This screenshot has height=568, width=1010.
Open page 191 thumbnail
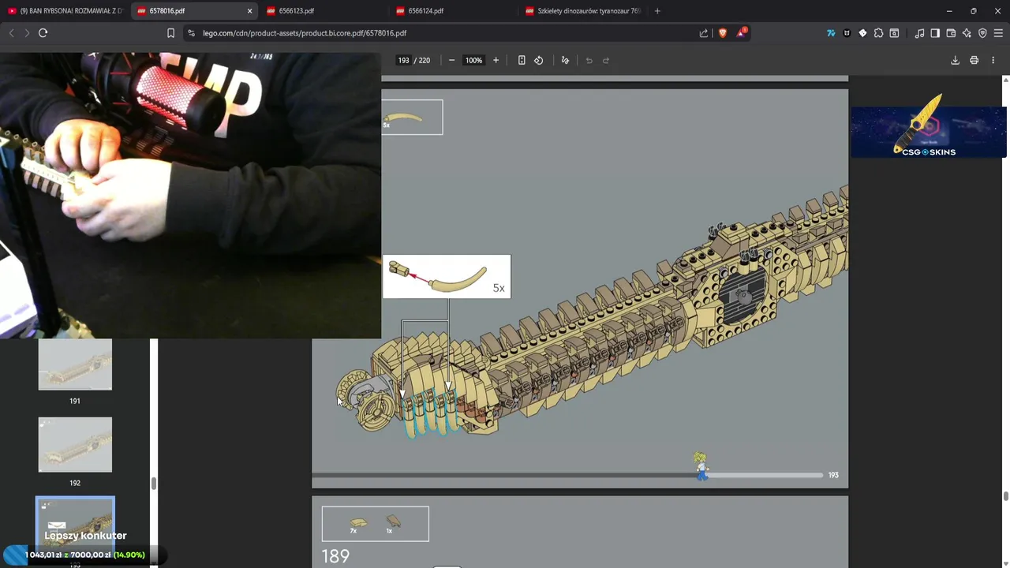tap(75, 364)
